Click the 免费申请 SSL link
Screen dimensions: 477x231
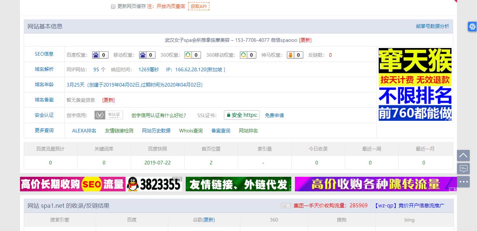click(x=274, y=115)
